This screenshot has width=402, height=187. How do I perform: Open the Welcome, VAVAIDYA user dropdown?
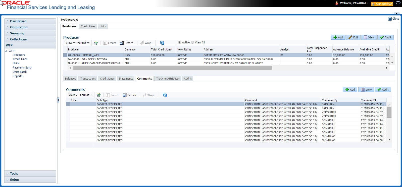pyautogui.click(x=355, y=3)
